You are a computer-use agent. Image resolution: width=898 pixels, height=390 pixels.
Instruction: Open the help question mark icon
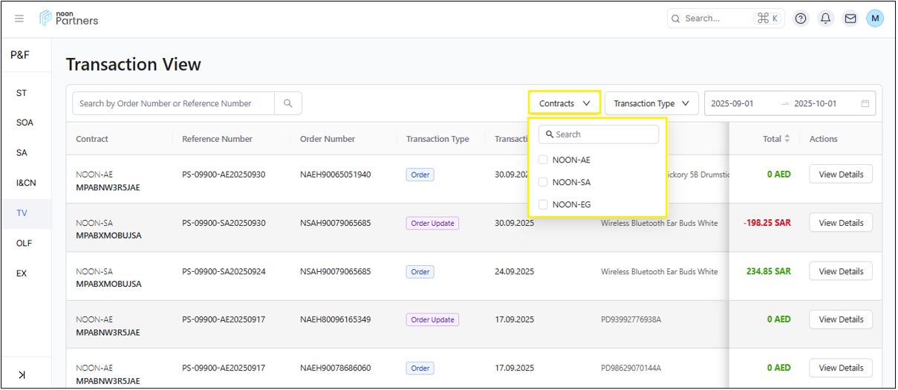(x=801, y=19)
